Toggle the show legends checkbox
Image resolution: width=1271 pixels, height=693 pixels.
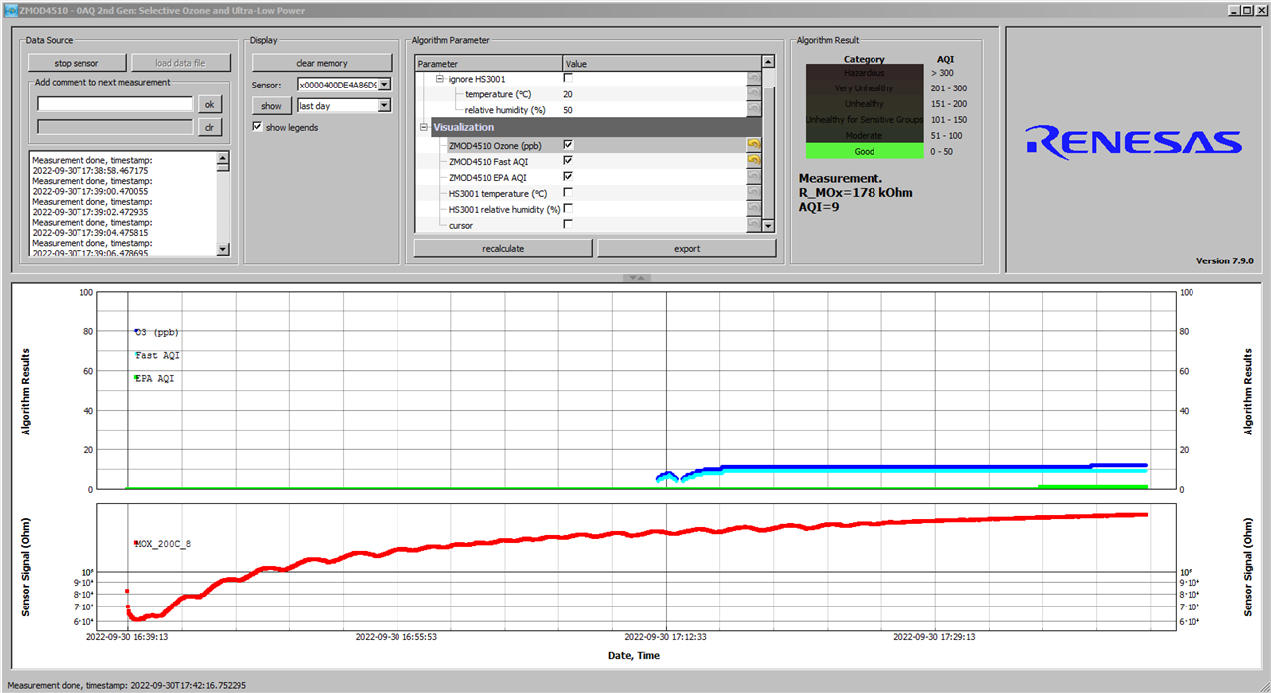pos(258,127)
